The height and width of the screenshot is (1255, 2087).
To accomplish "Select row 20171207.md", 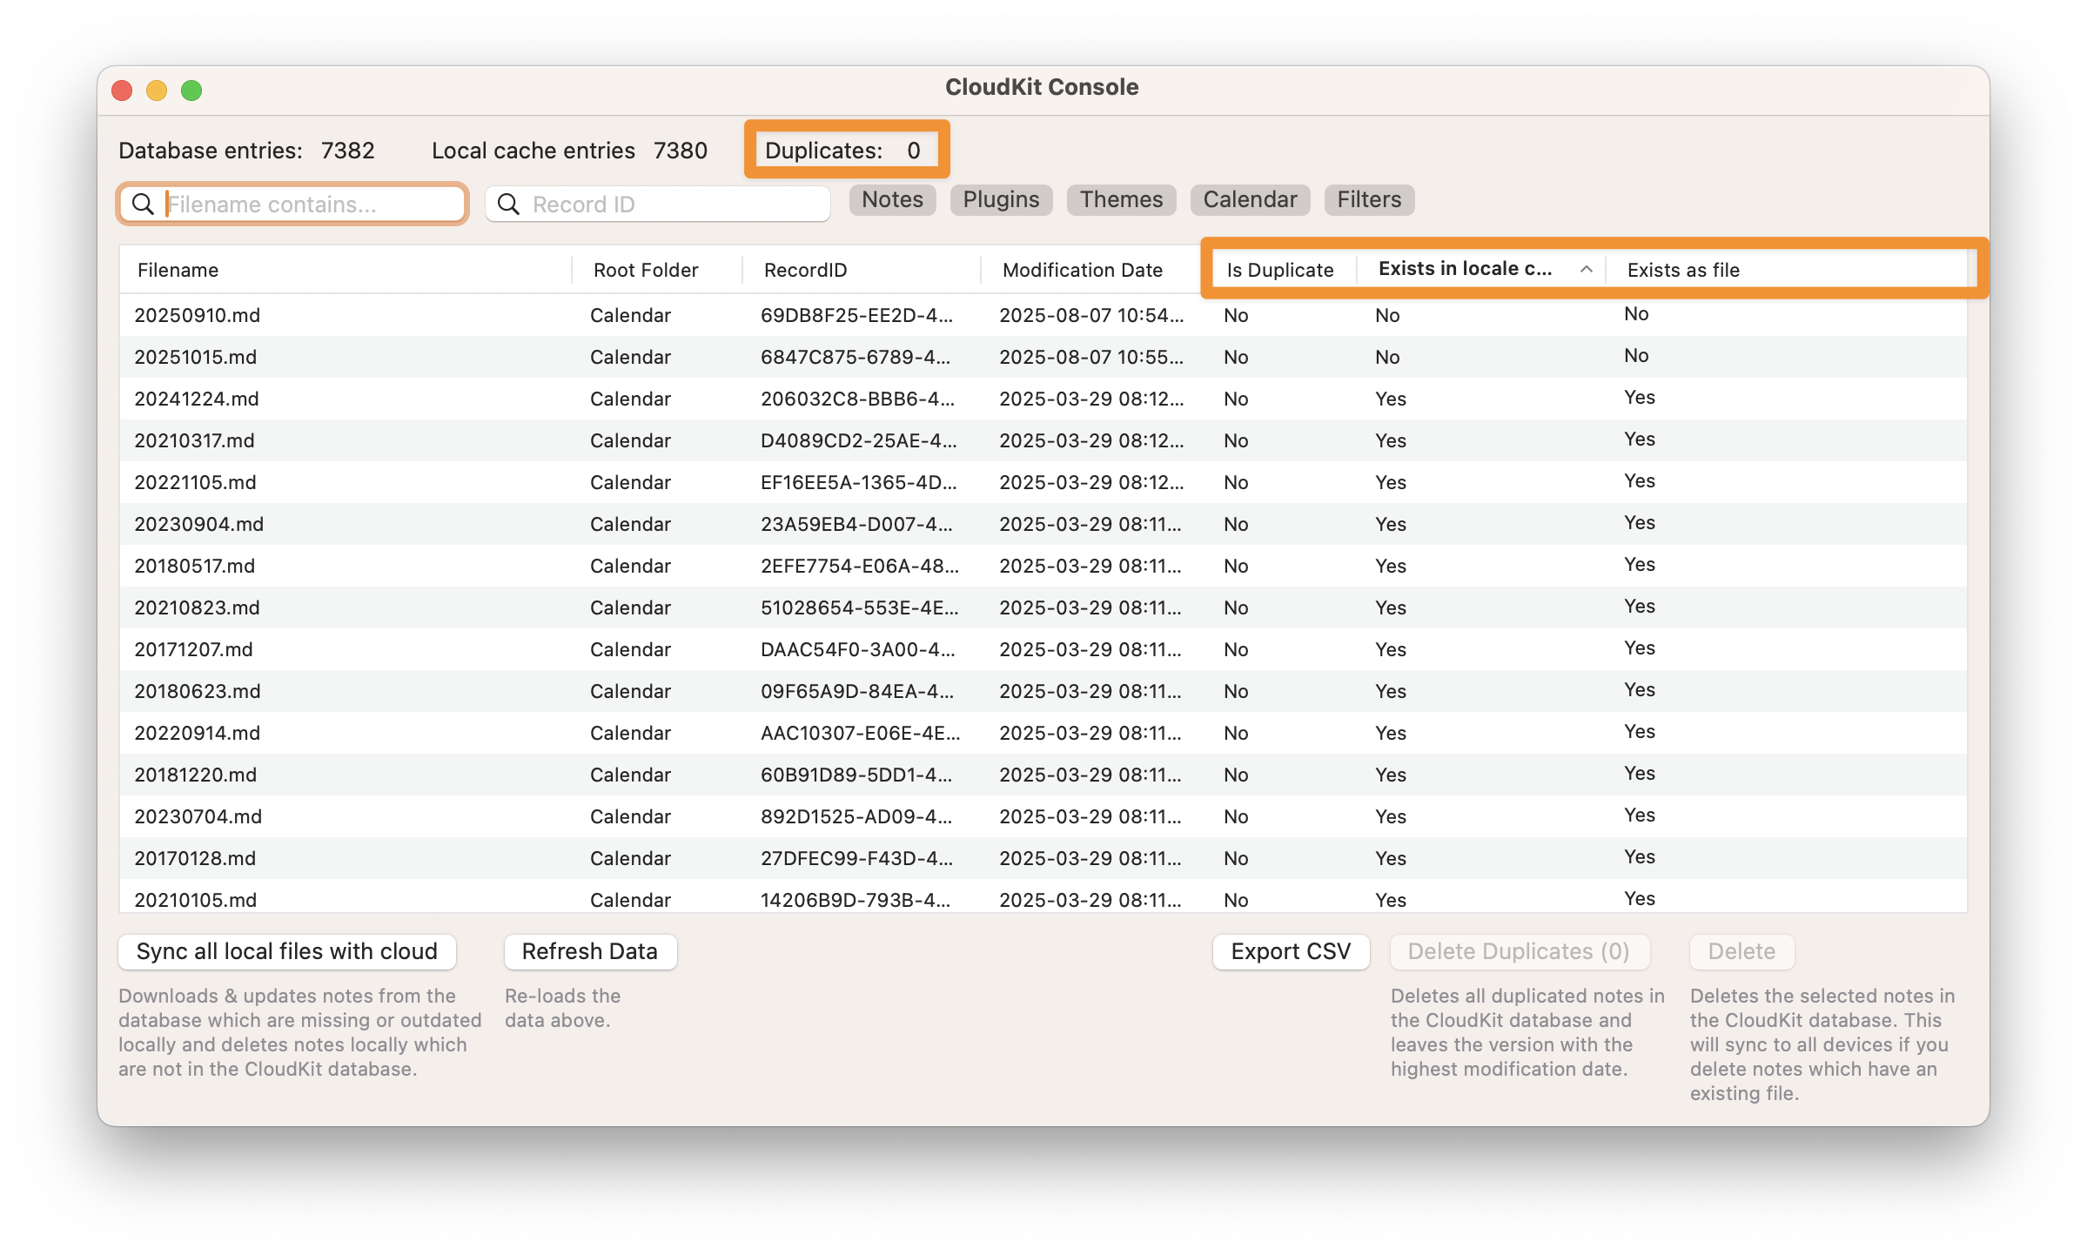I will coord(1043,649).
